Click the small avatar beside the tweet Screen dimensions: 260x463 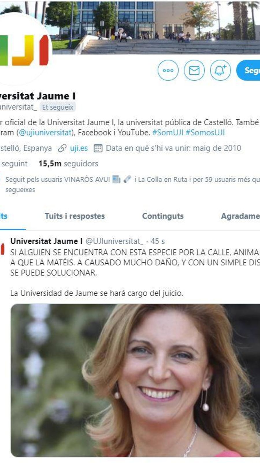[x=2, y=249]
